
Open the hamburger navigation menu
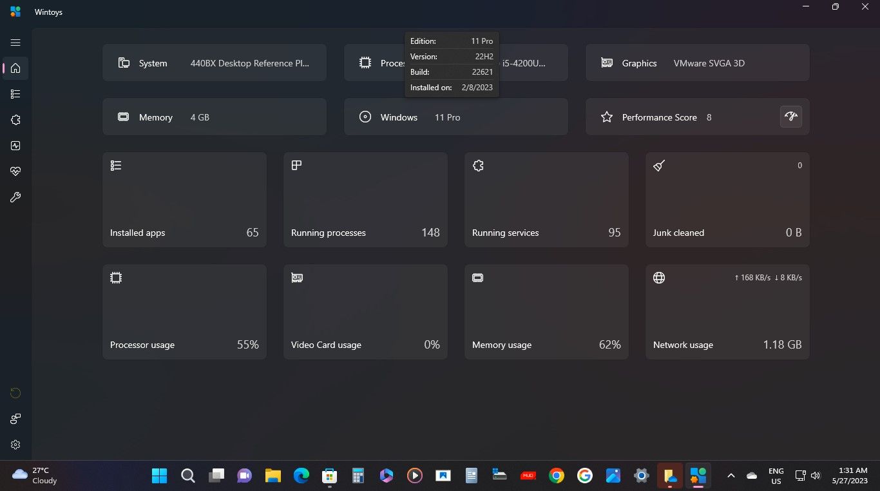click(15, 43)
